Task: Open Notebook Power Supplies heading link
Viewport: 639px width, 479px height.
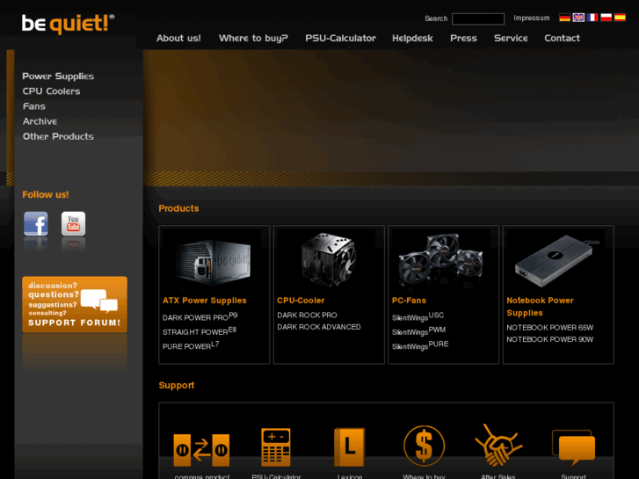Action: tap(540, 307)
